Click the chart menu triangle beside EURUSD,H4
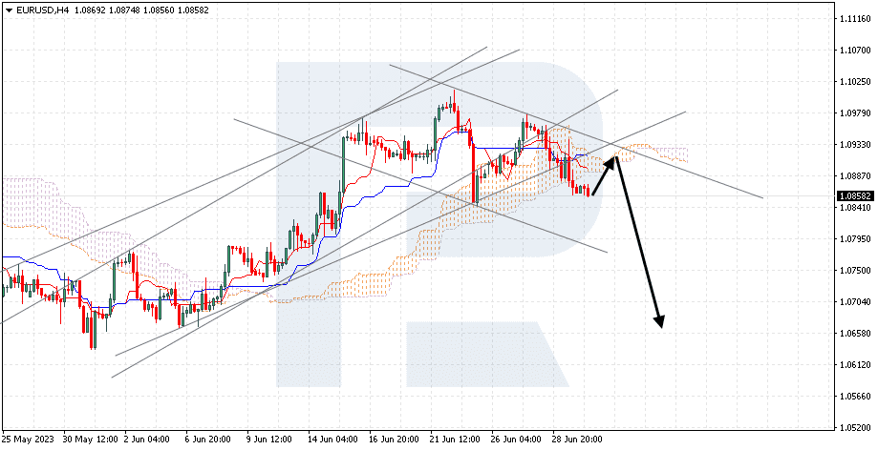Viewport: 878px width, 450px height. click(x=9, y=10)
